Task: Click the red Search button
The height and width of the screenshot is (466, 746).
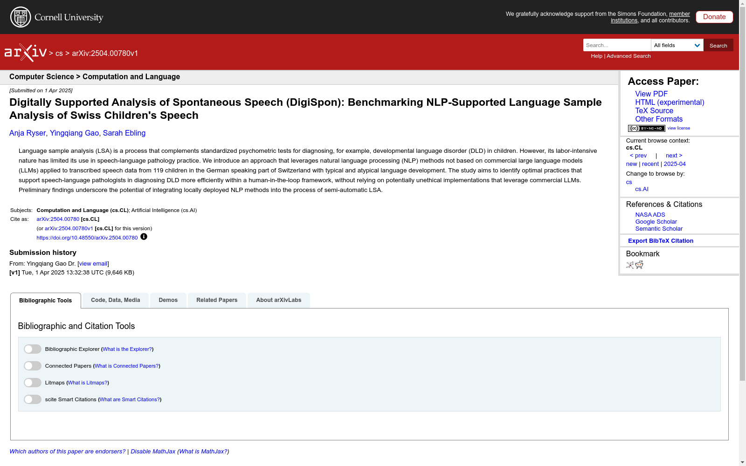Action: [718, 45]
